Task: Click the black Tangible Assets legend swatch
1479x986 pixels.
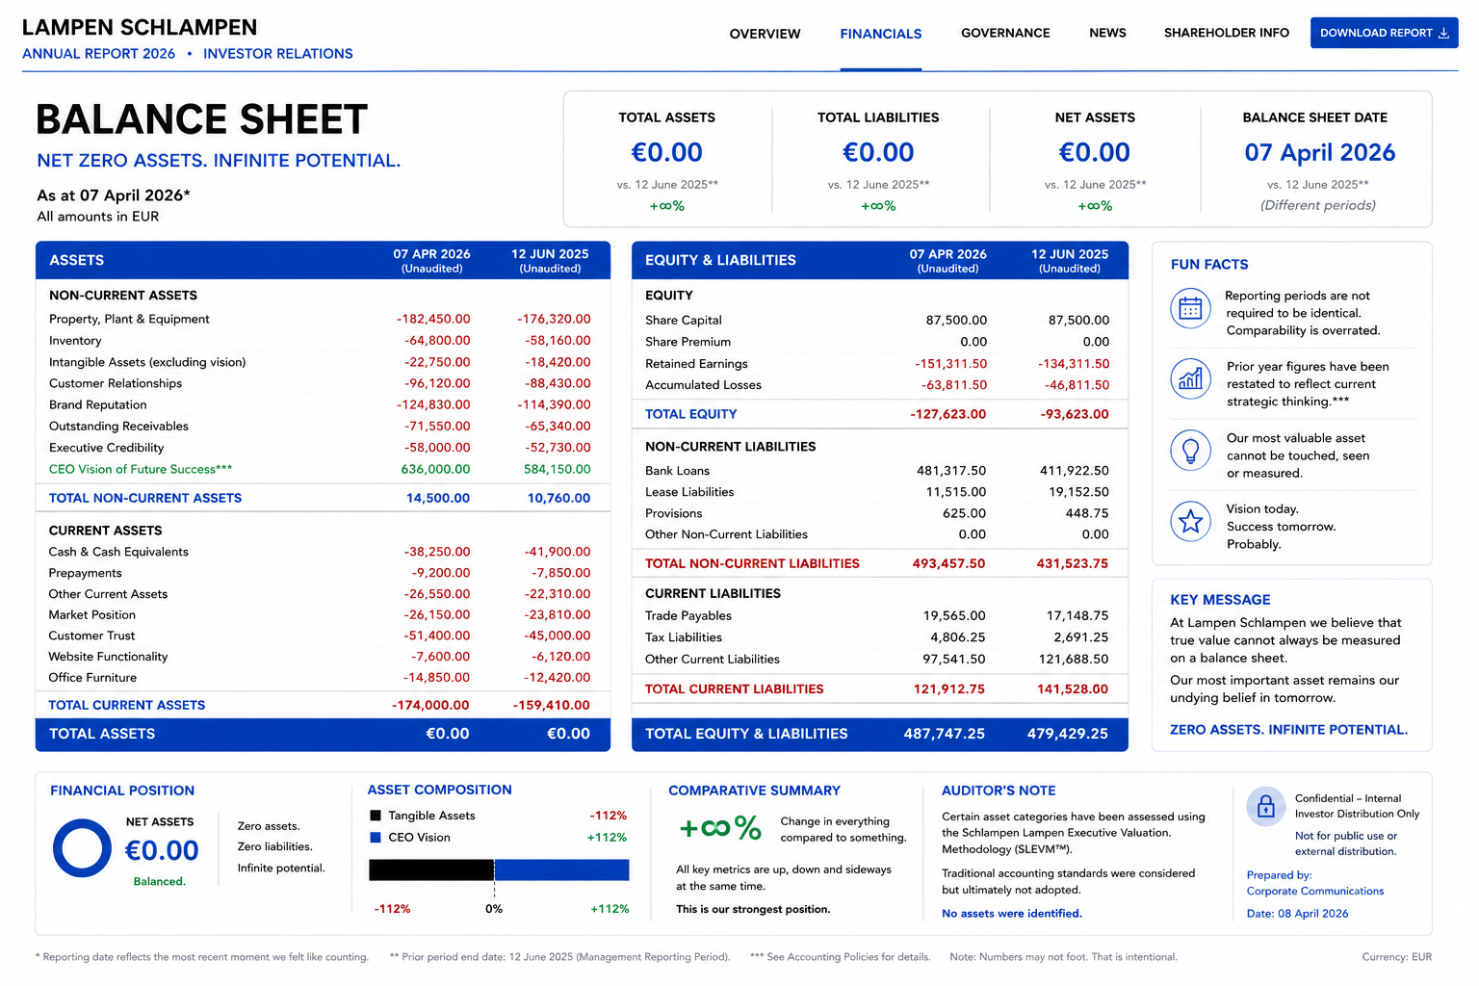Action: (376, 816)
